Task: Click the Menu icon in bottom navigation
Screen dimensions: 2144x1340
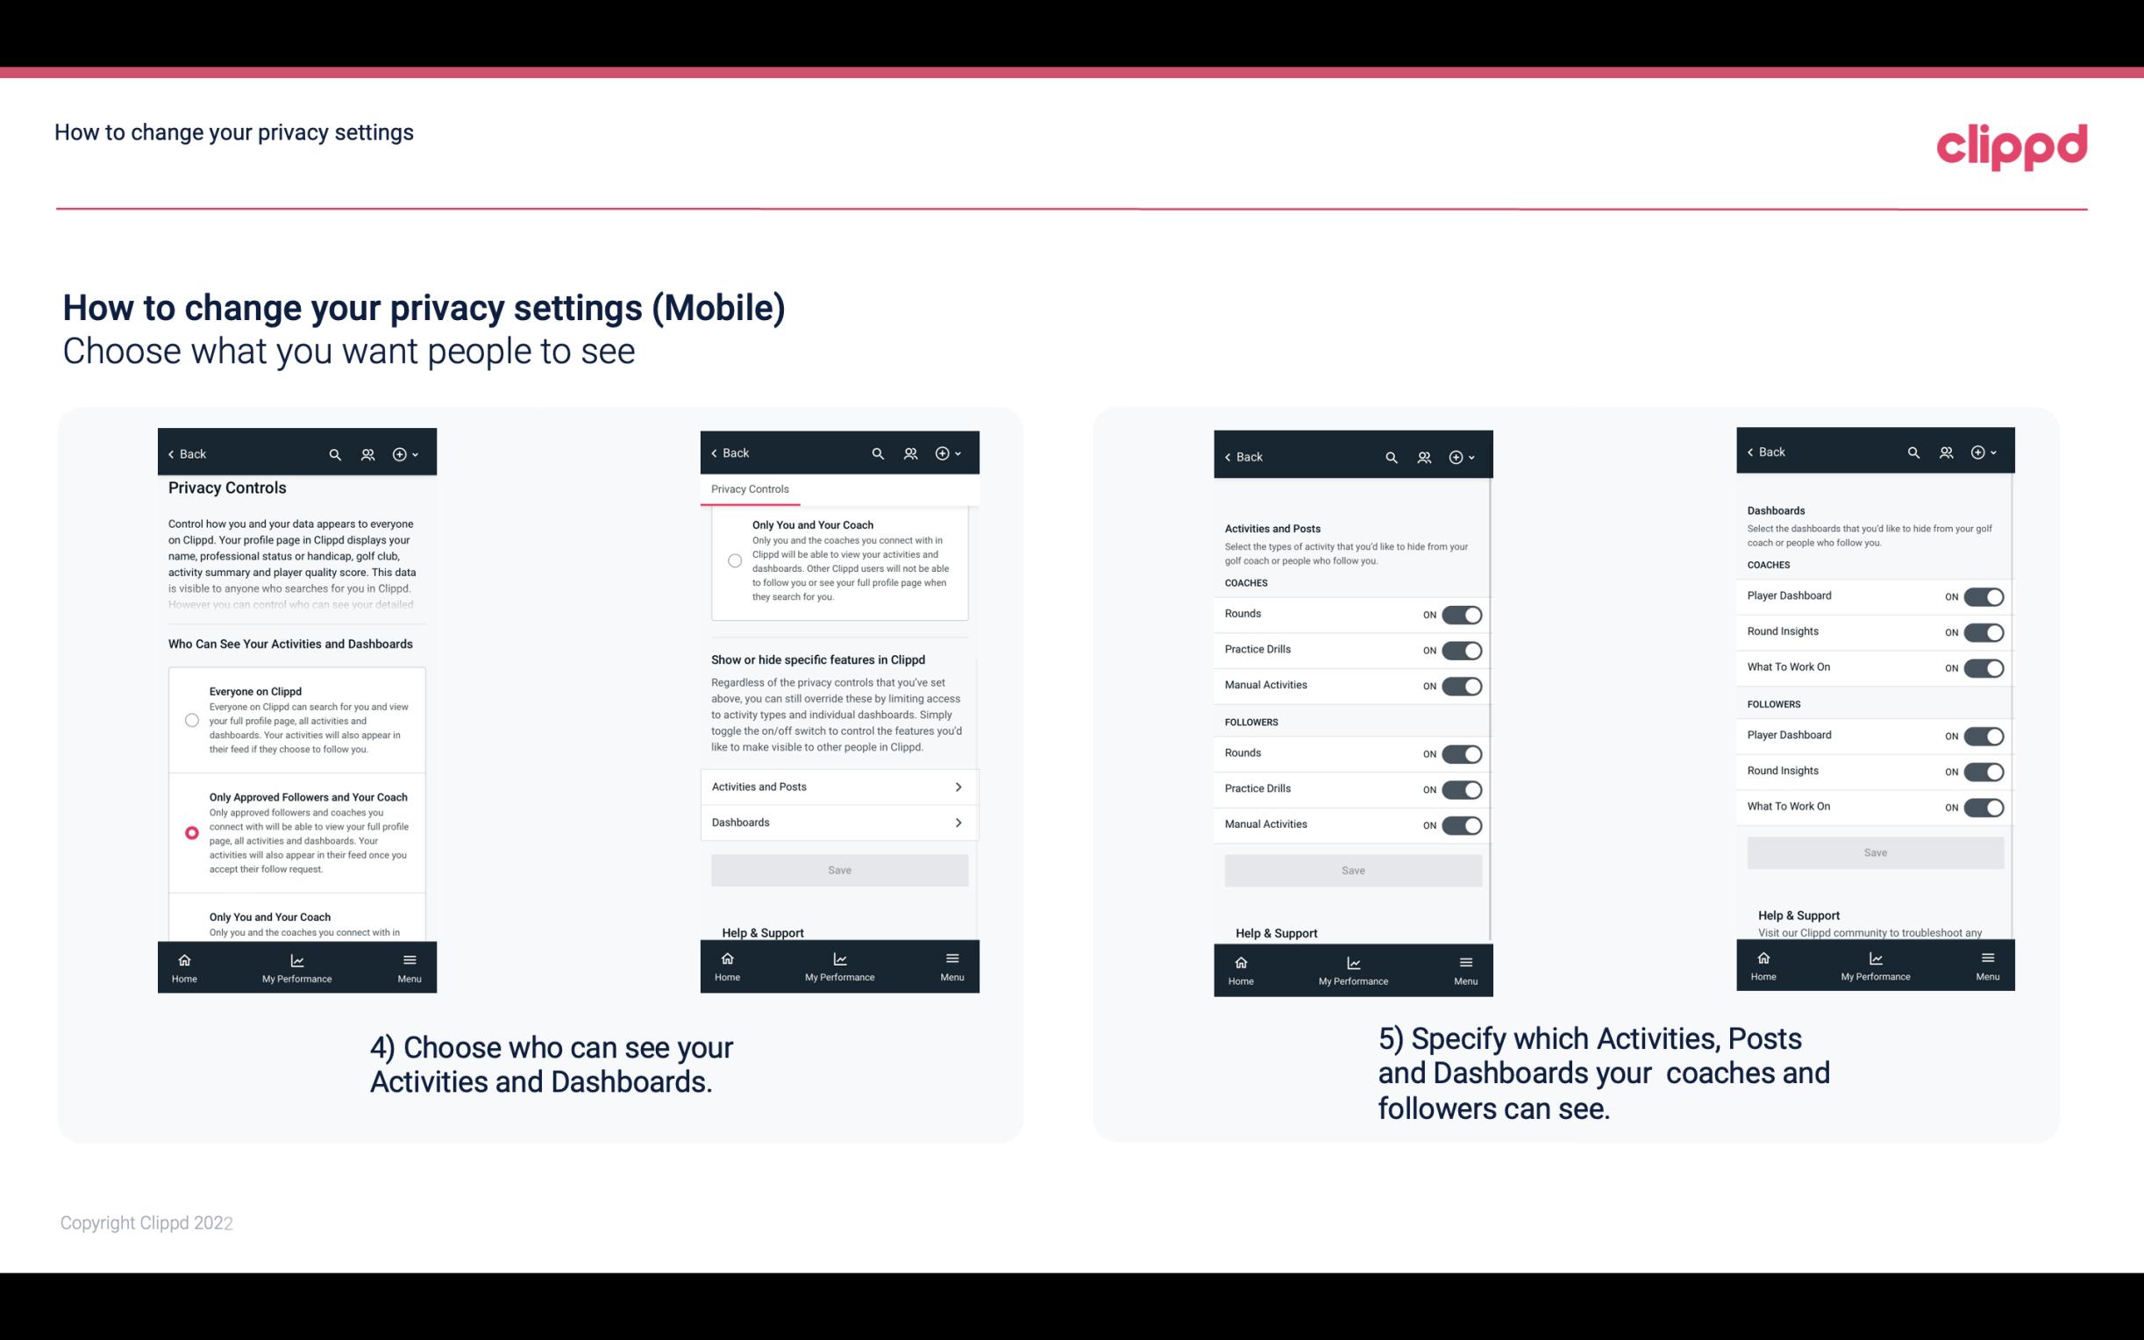Action: [409, 960]
